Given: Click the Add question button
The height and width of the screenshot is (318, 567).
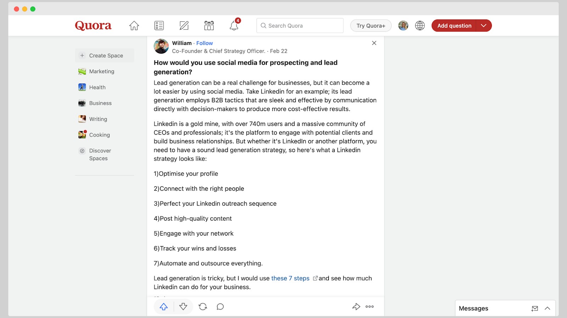Looking at the screenshot, I should (x=454, y=25).
